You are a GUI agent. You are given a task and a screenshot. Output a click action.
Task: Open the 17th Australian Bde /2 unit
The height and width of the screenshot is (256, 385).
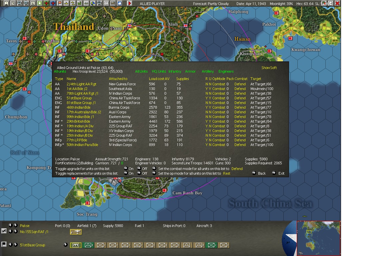click(x=84, y=112)
